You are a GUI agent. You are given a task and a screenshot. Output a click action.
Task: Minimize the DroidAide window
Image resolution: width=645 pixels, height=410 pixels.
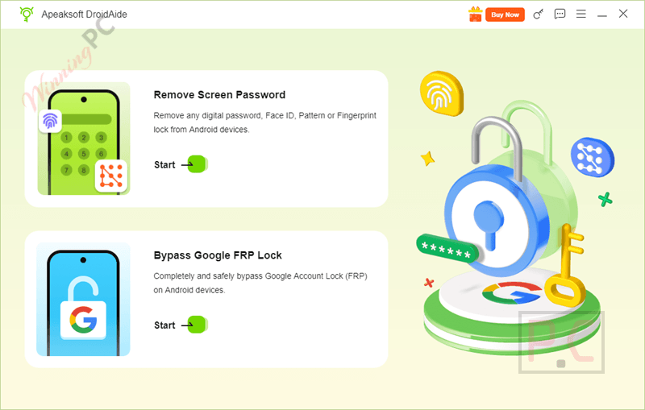coord(602,15)
